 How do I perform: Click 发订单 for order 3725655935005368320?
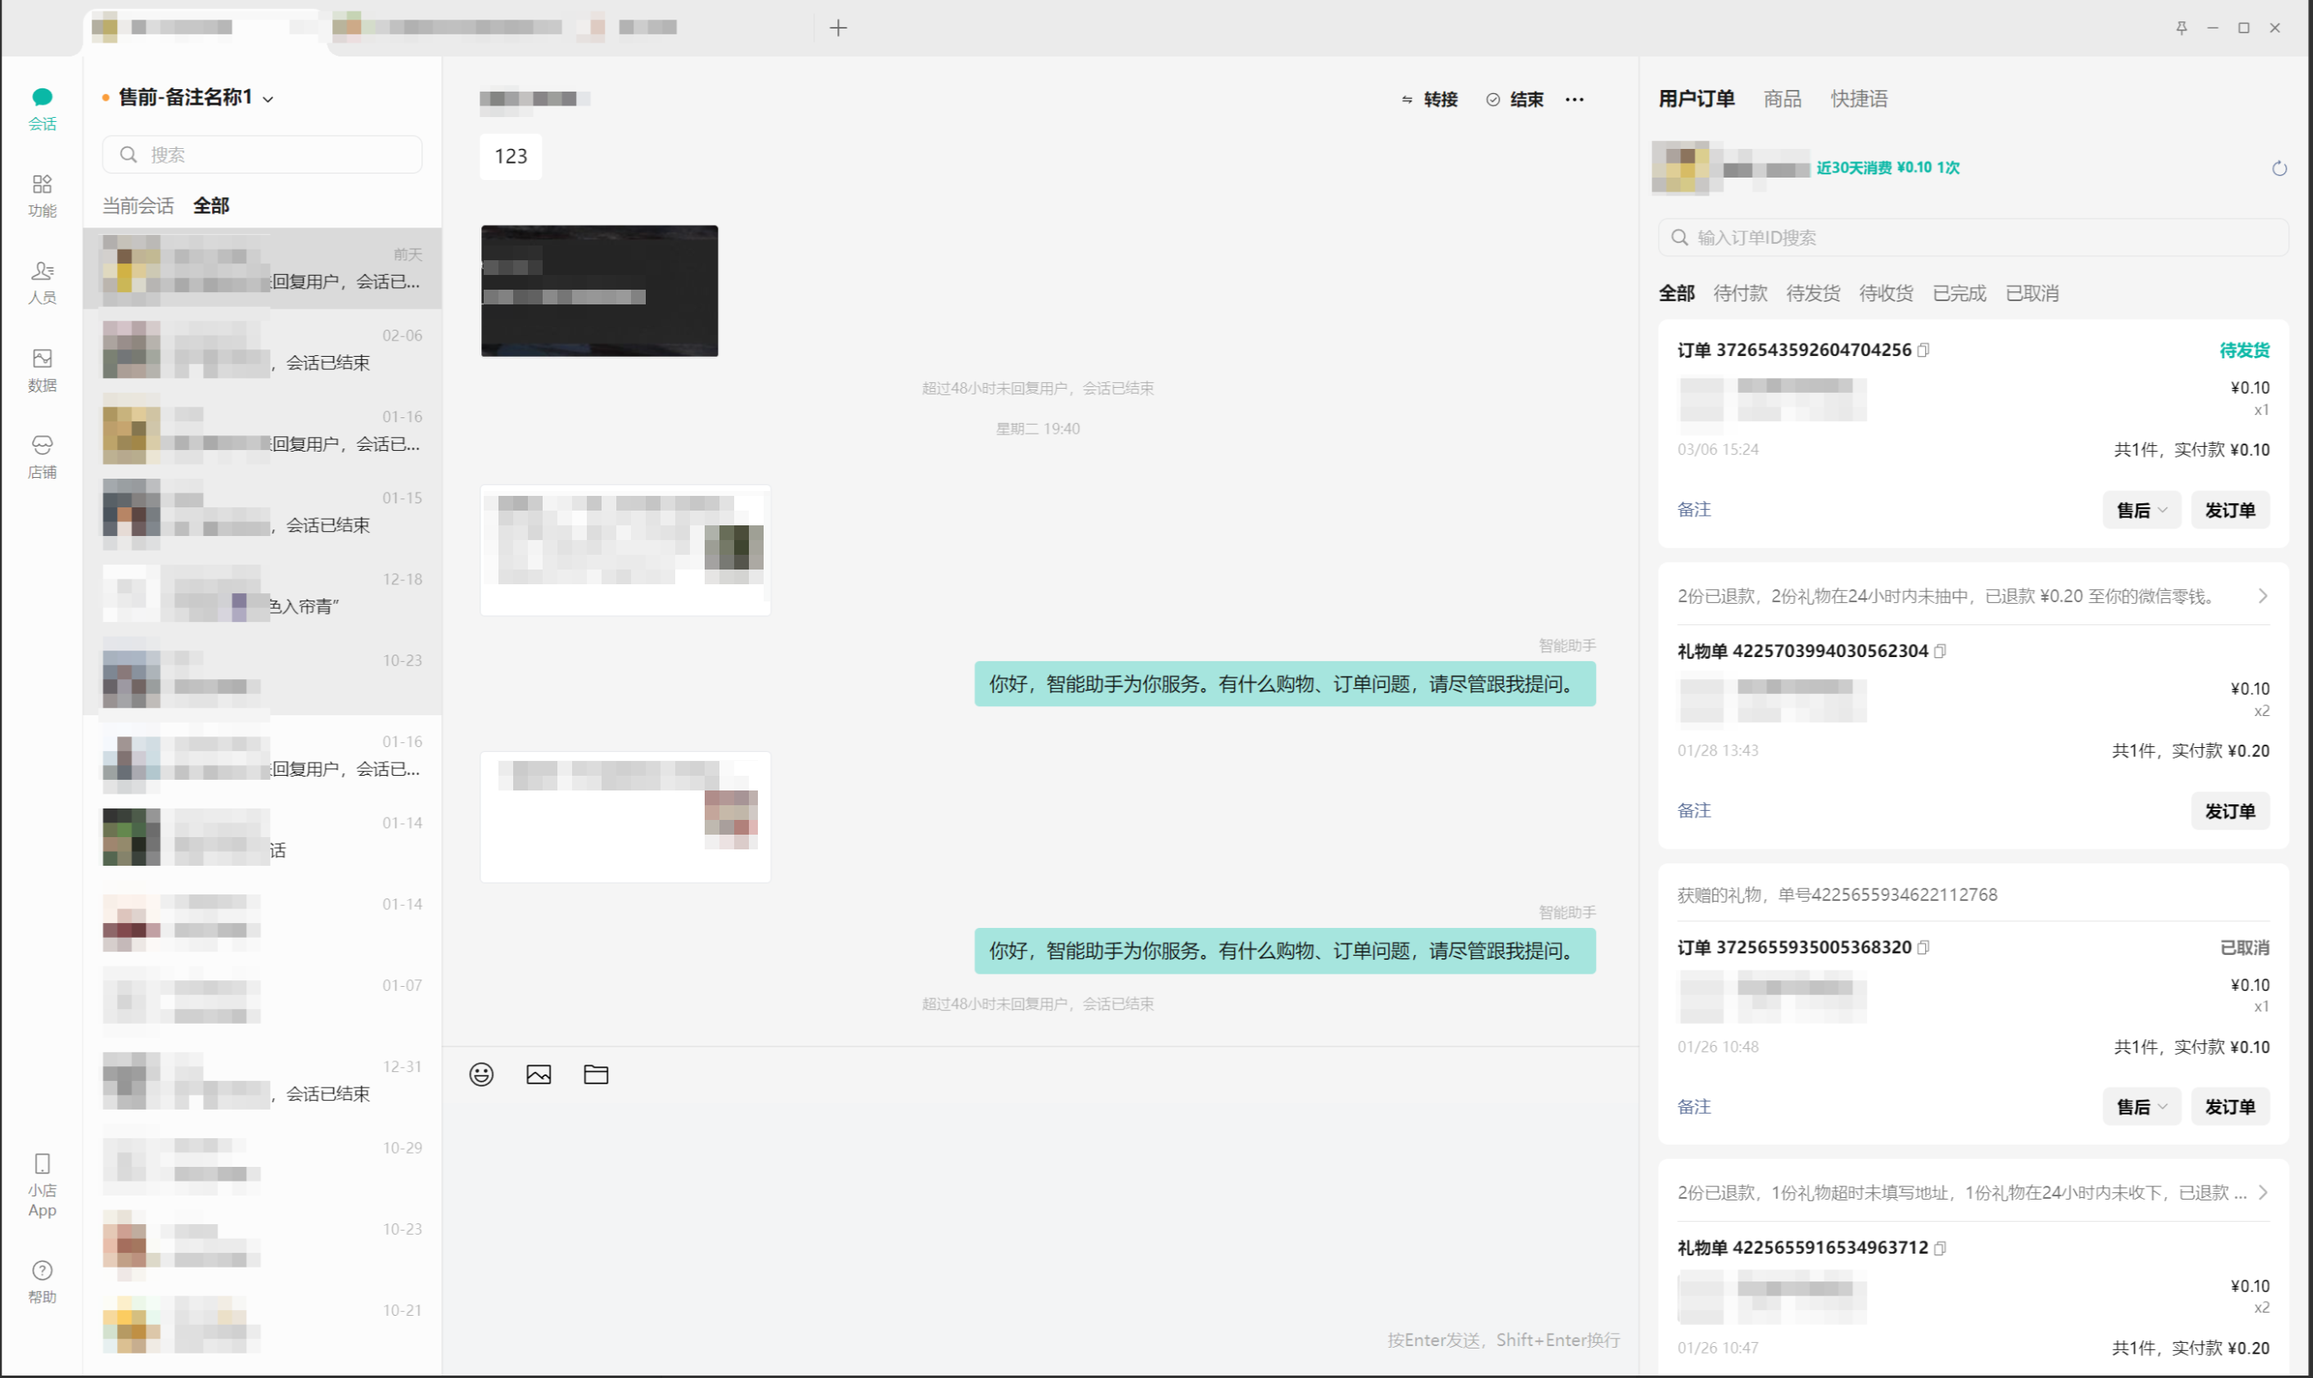pos(2230,1107)
